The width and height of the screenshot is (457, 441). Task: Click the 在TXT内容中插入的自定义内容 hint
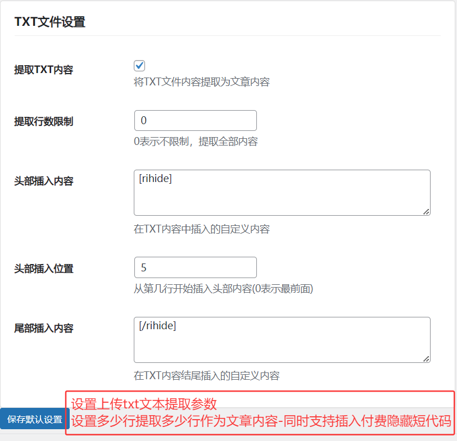201,229
